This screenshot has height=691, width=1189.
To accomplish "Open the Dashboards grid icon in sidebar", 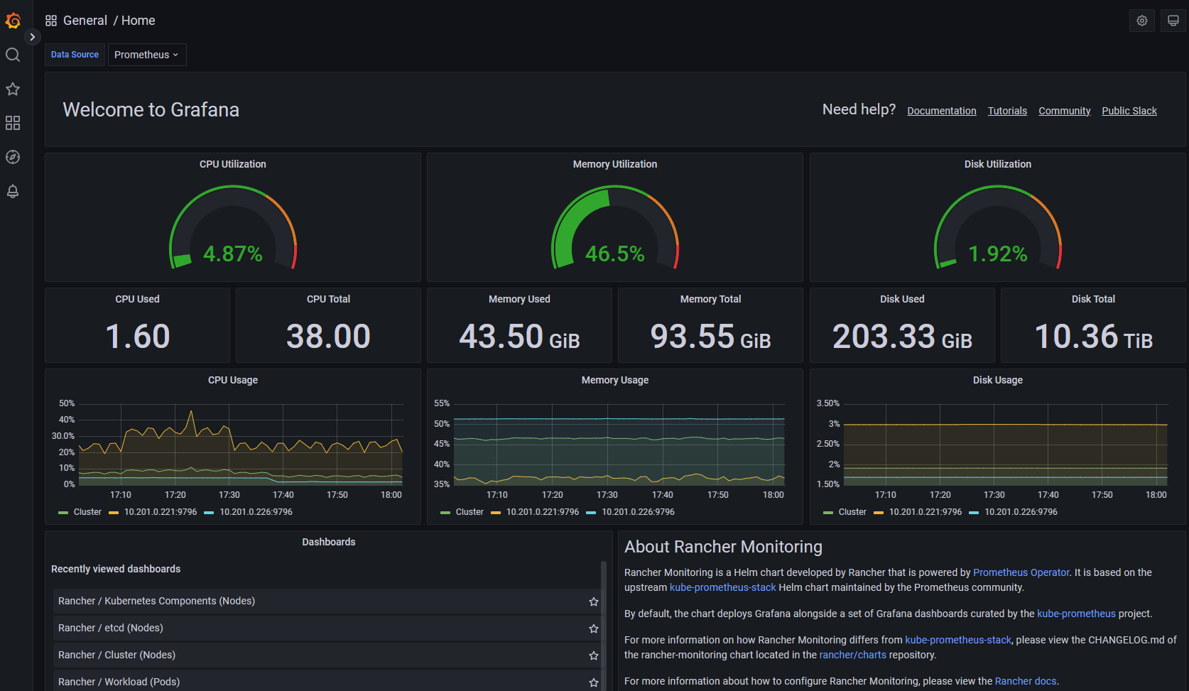I will pyautogui.click(x=13, y=123).
